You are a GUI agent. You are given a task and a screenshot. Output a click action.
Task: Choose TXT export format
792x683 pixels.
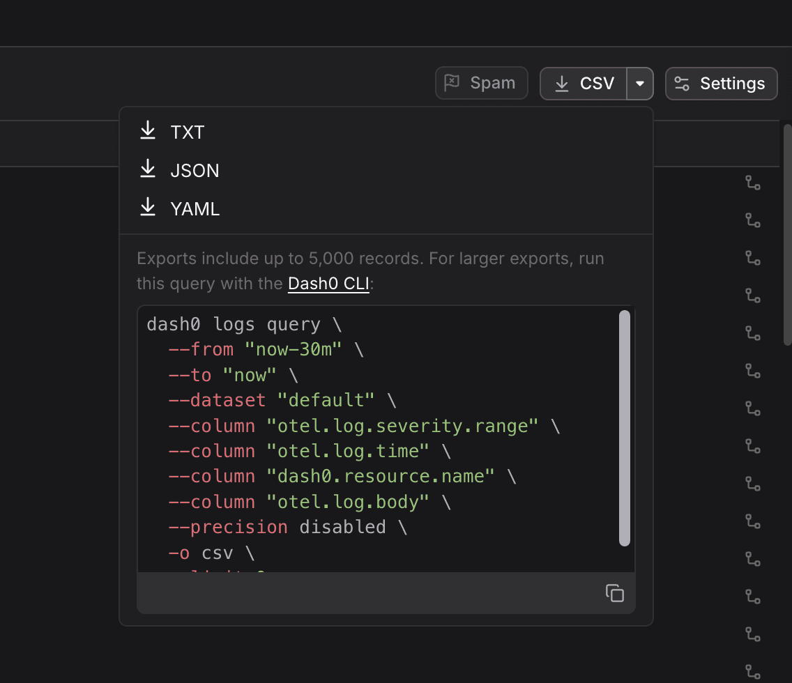coord(386,132)
